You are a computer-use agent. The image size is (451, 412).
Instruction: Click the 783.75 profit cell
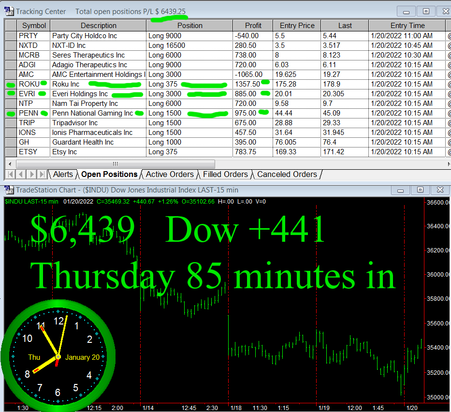point(253,152)
